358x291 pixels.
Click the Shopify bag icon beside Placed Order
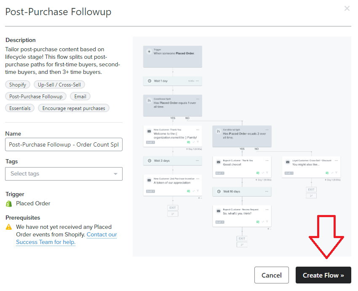9,204
